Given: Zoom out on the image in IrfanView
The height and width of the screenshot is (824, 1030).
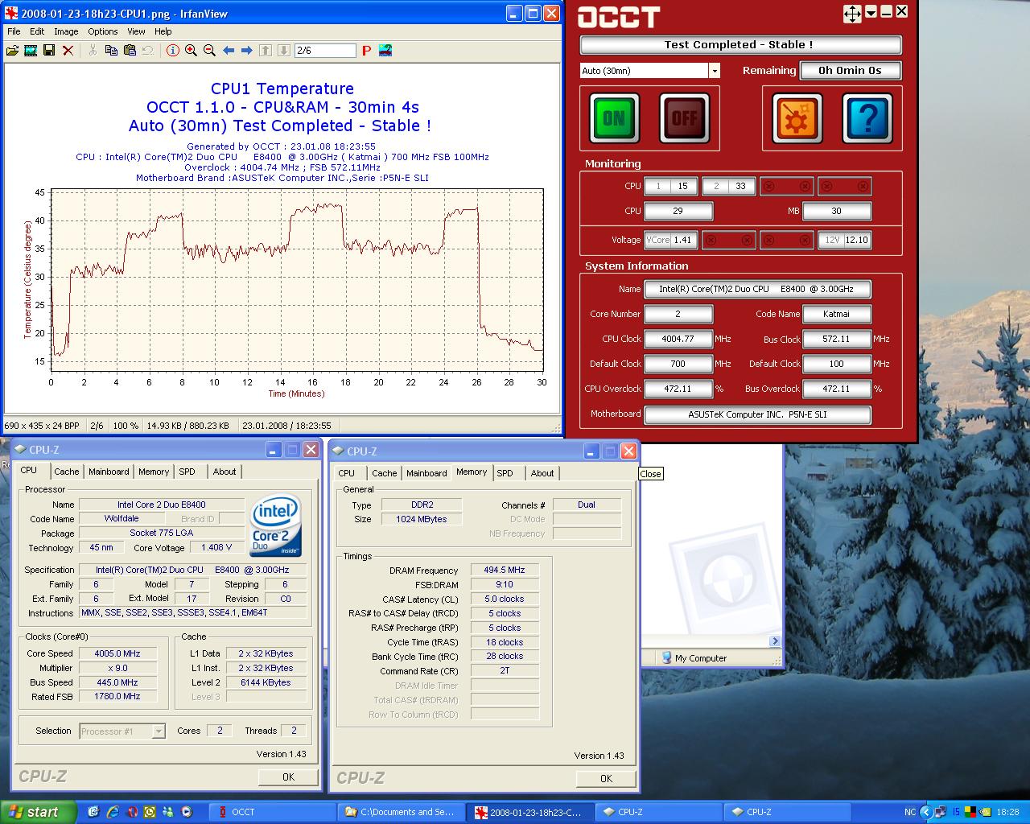Looking at the screenshot, I should [210, 51].
